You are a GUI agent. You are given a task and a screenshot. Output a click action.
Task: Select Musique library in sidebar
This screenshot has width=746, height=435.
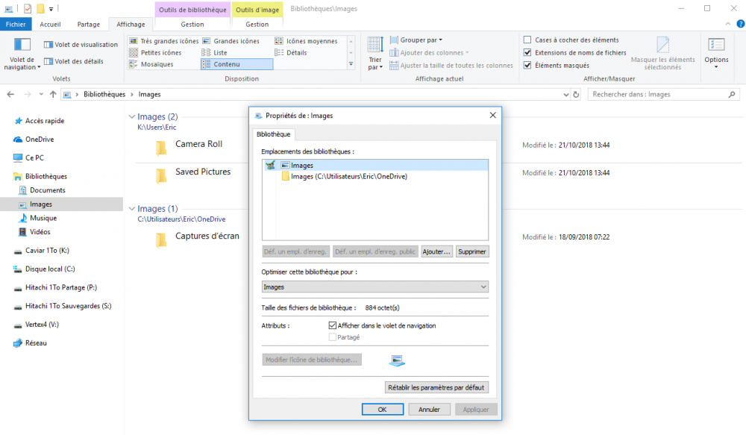pyautogui.click(x=37, y=218)
